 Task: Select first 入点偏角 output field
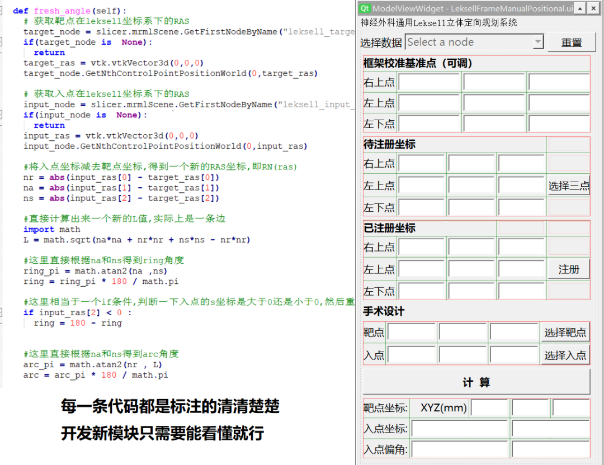coord(460,449)
